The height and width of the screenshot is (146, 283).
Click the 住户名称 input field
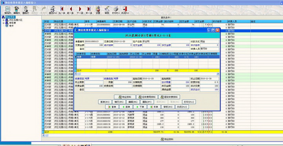coord(166,41)
